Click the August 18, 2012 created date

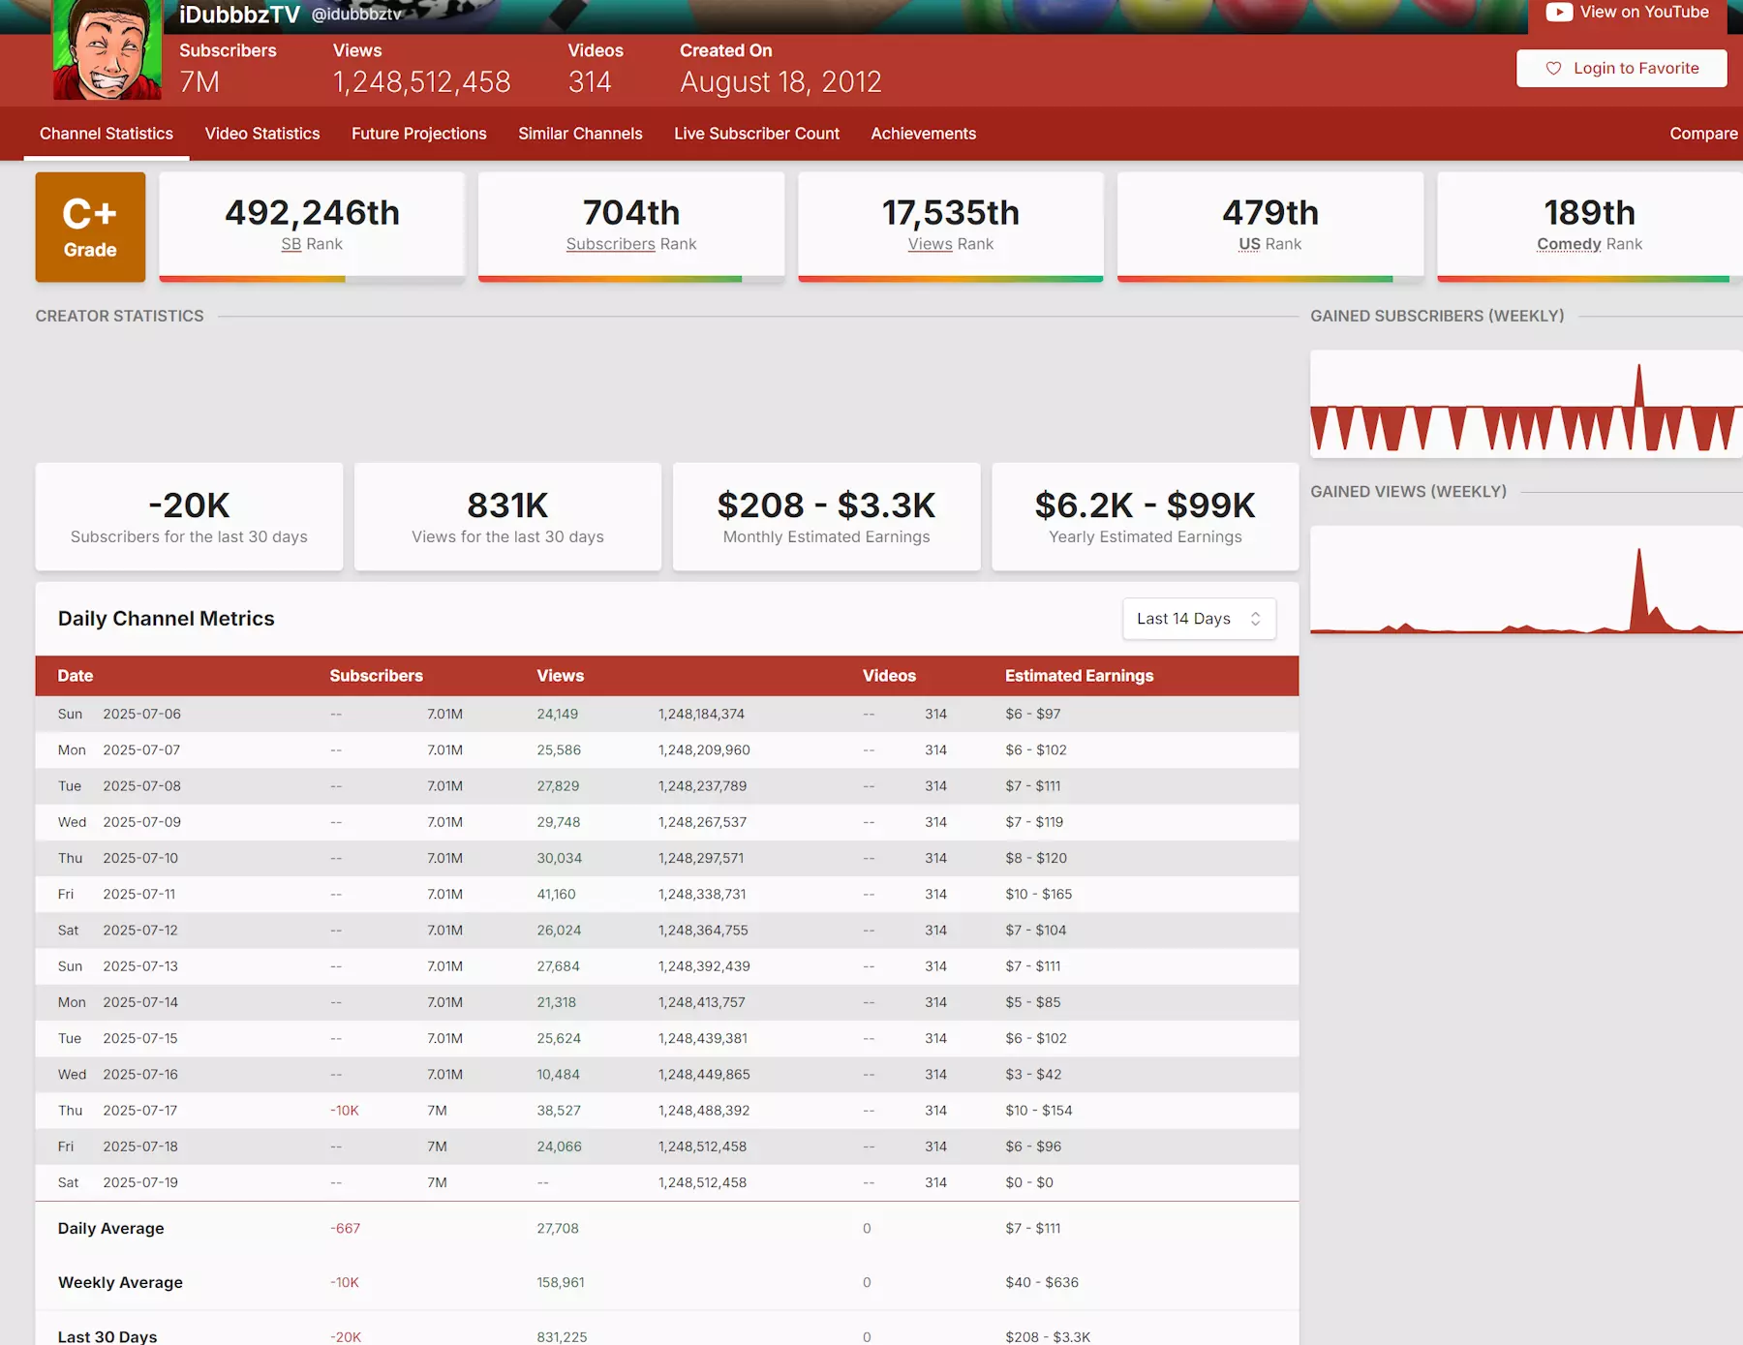[780, 82]
